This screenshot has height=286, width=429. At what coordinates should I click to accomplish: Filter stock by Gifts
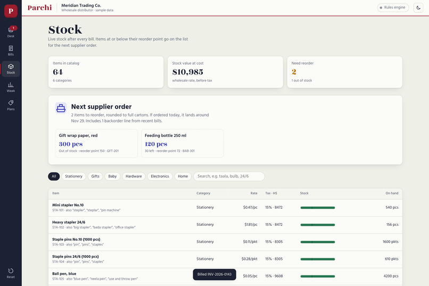pos(95,176)
